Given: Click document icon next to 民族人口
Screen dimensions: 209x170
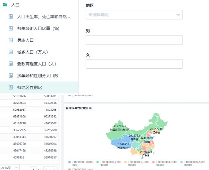Looking at the screenshot, I should point(11,40).
